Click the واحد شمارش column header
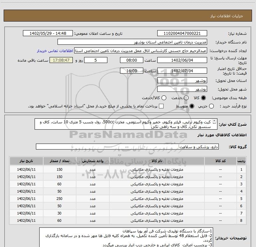The image size is (256, 247). coord(92,161)
